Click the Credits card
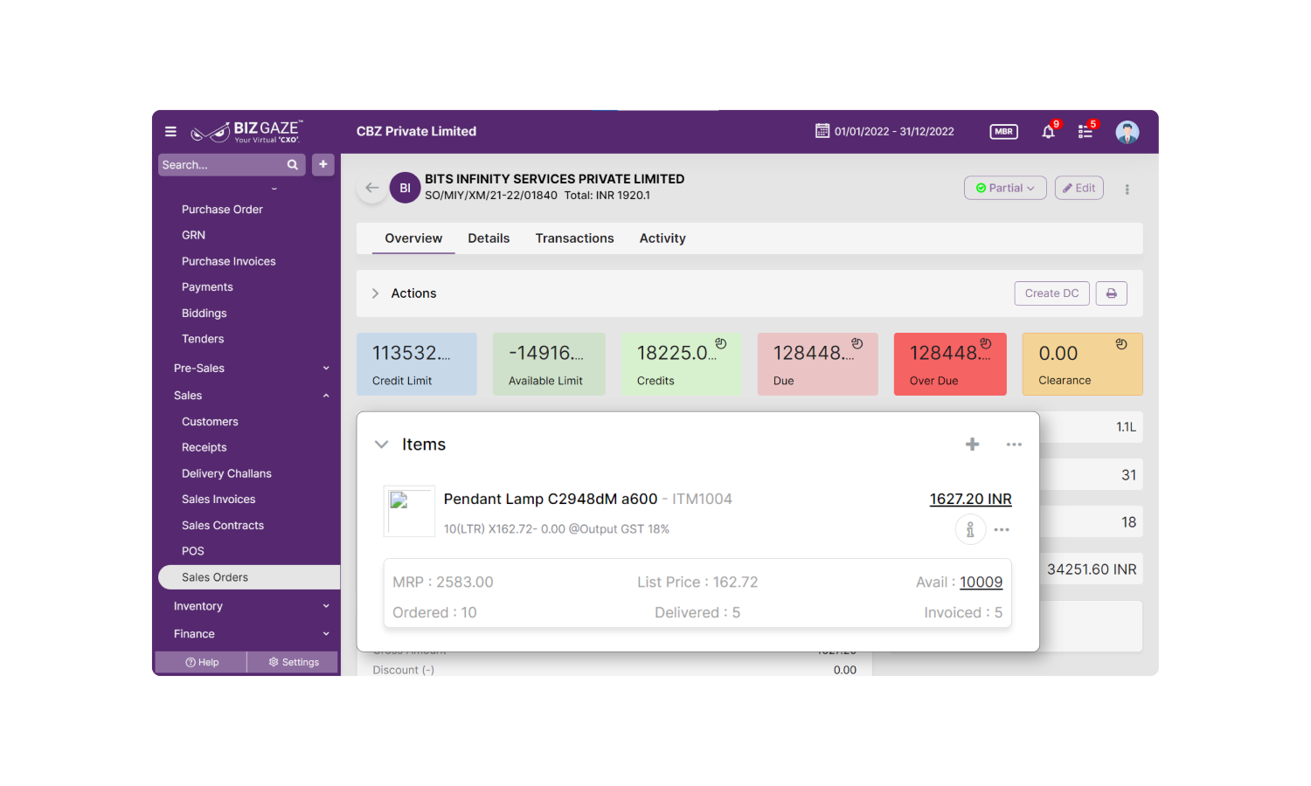This screenshot has width=1311, height=786. click(682, 364)
